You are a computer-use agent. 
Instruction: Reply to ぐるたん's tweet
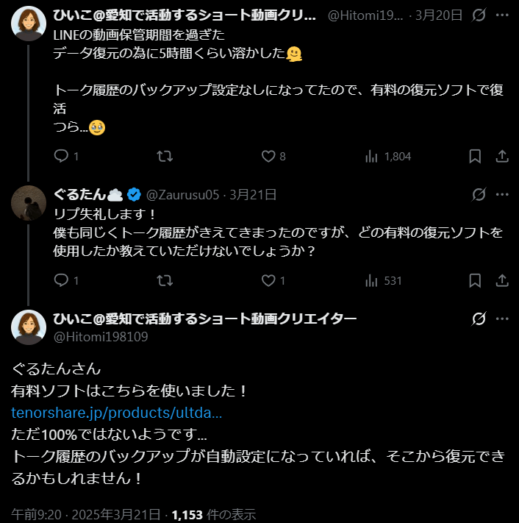(62, 280)
